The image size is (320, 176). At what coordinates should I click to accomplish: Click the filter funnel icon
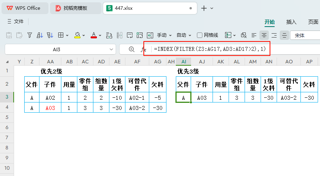point(30,35)
